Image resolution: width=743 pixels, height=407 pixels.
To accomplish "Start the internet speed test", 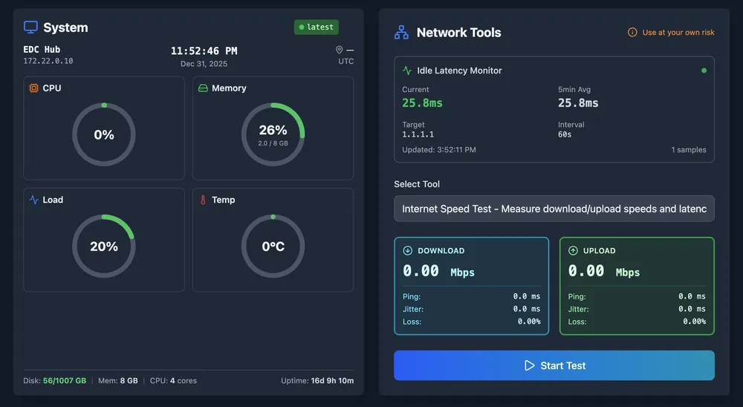I will click(x=554, y=365).
